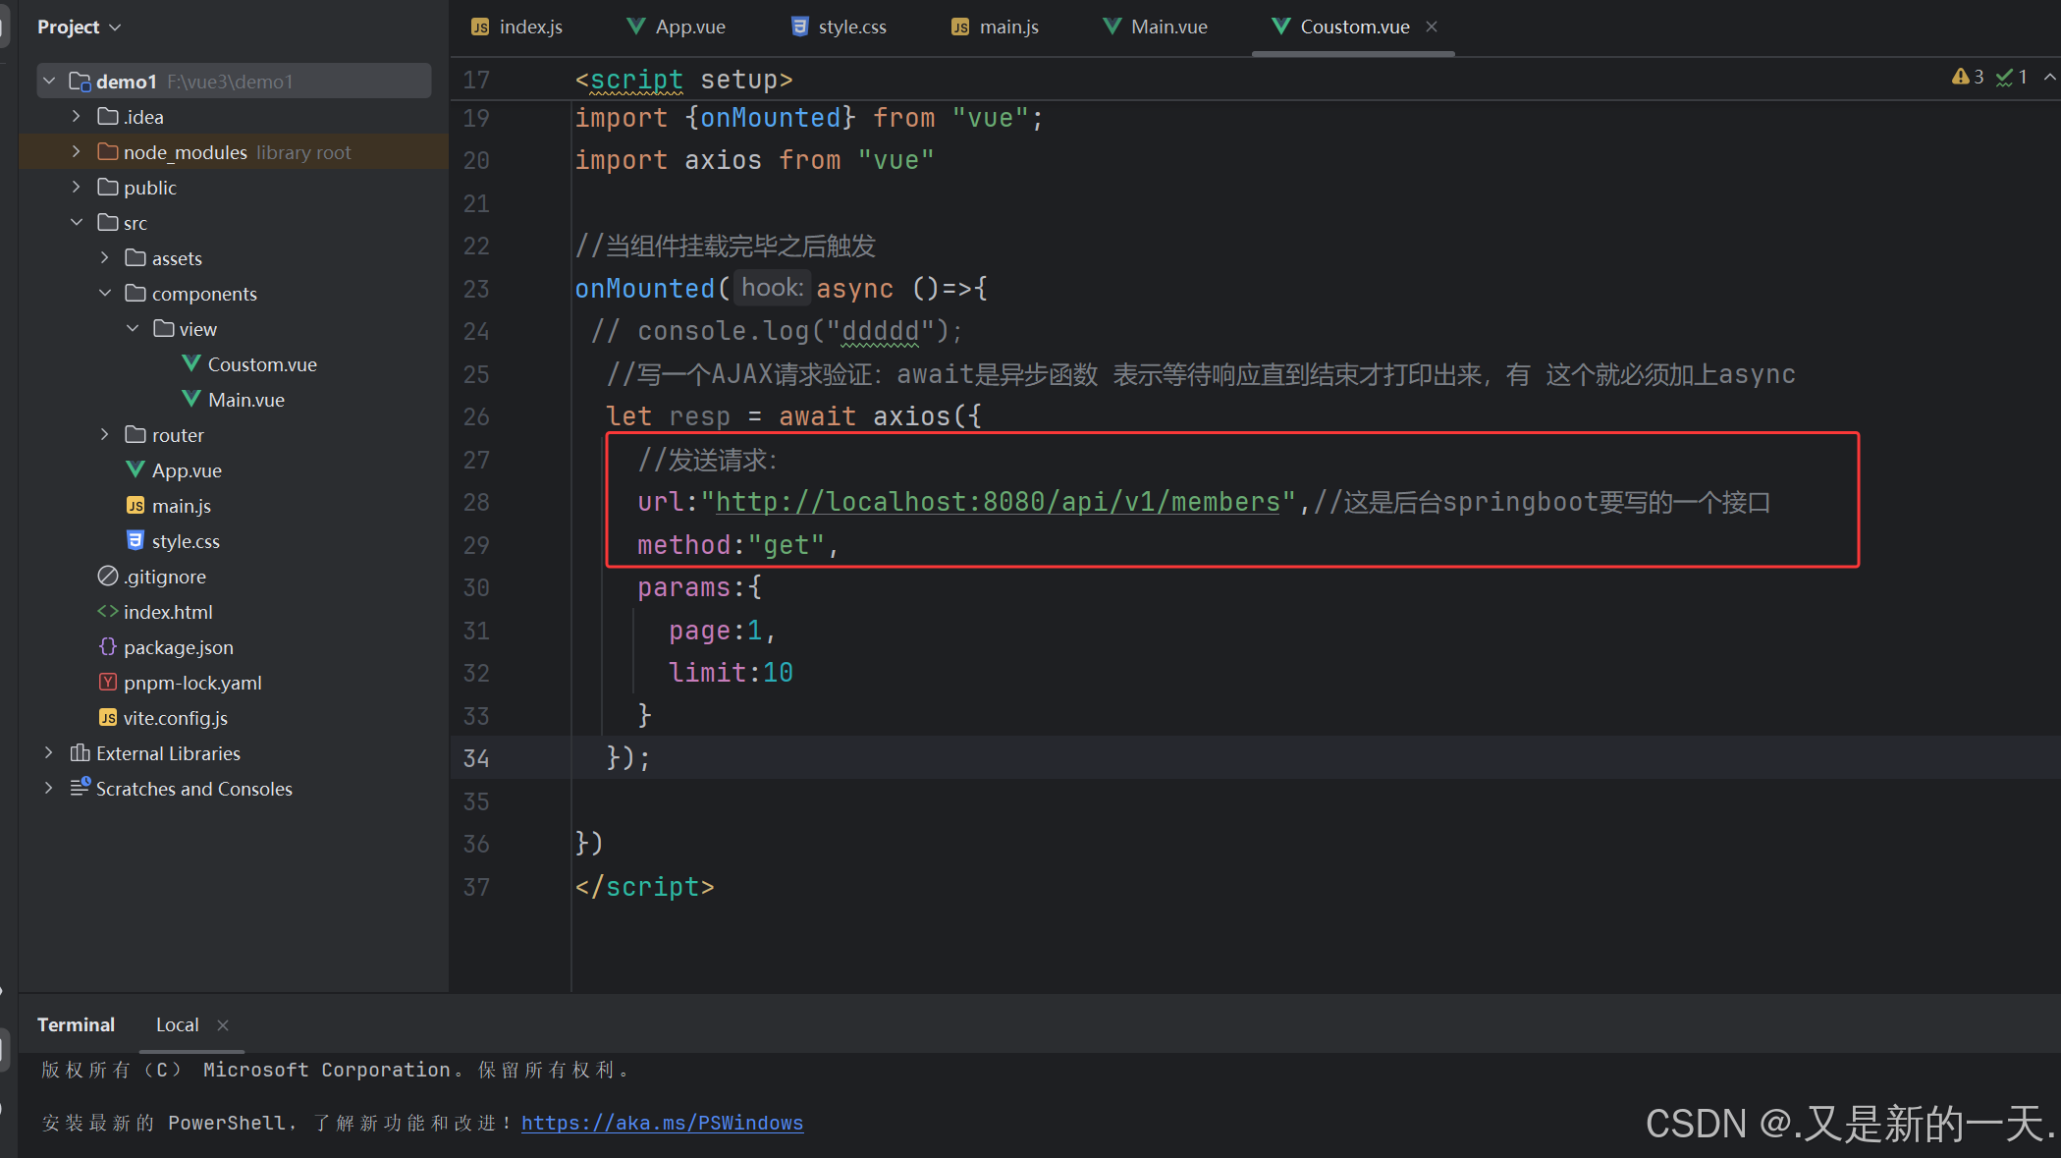Collapse the demo1 root folder
The height and width of the screenshot is (1158, 2061).
[50, 82]
